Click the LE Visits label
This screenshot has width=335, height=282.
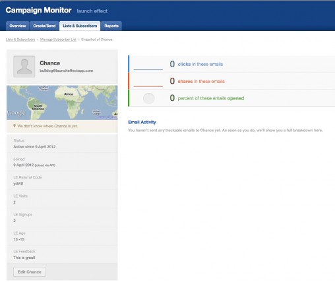pyautogui.click(x=20, y=196)
